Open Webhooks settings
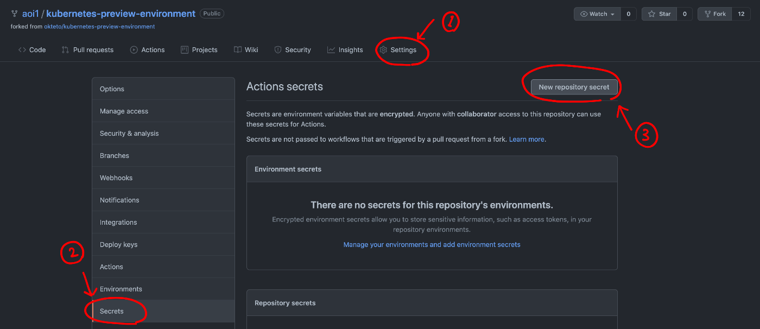 coord(163,178)
